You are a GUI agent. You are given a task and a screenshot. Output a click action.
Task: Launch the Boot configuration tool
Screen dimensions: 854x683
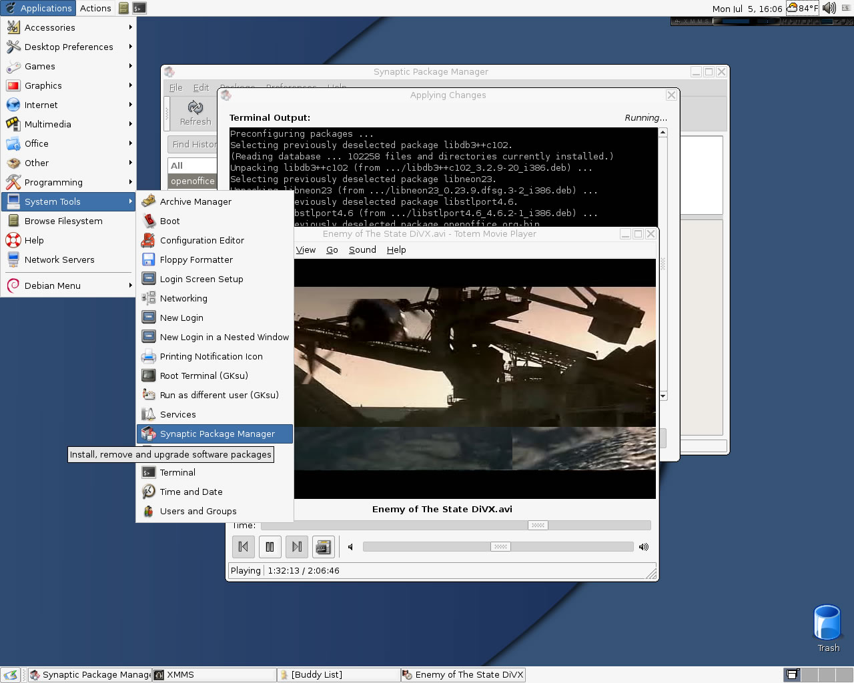point(215,221)
